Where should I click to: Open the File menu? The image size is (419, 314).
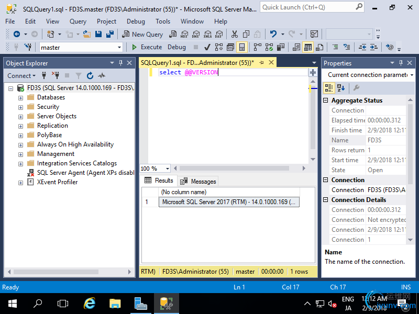pos(10,21)
